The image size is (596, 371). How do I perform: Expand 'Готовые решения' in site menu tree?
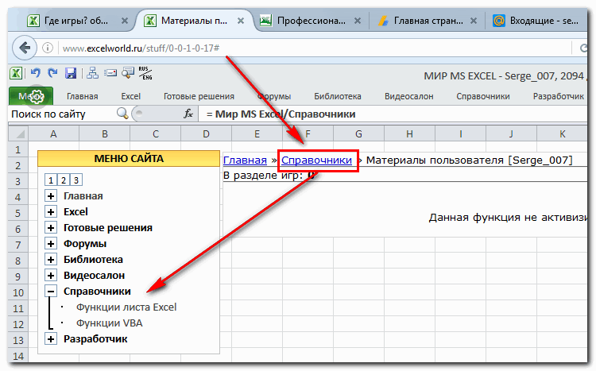(x=51, y=228)
